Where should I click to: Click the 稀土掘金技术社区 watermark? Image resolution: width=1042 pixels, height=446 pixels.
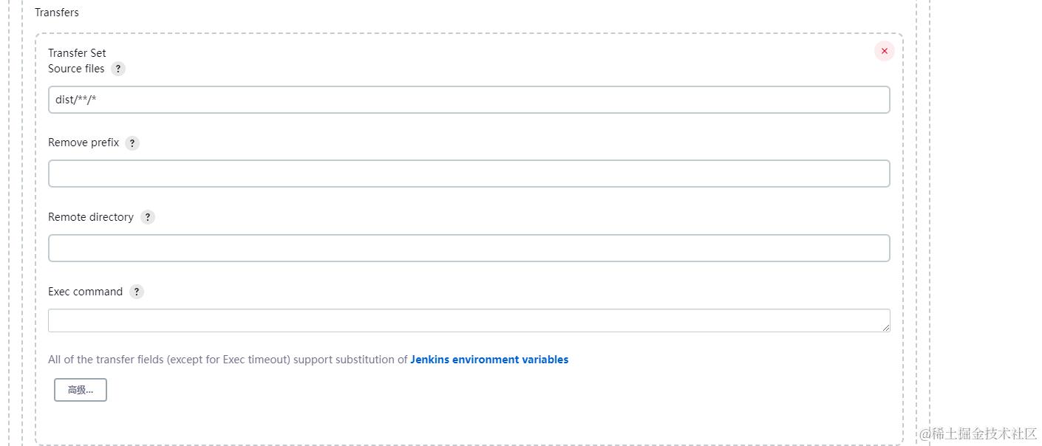click(978, 433)
